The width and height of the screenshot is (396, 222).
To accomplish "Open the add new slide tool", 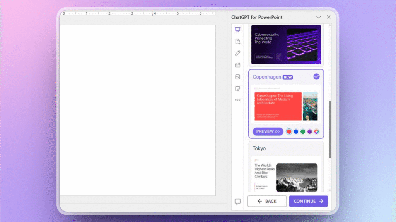I will [x=237, y=41].
